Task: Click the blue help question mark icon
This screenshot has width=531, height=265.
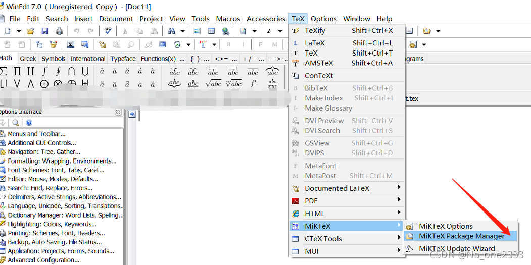Action: [x=29, y=123]
